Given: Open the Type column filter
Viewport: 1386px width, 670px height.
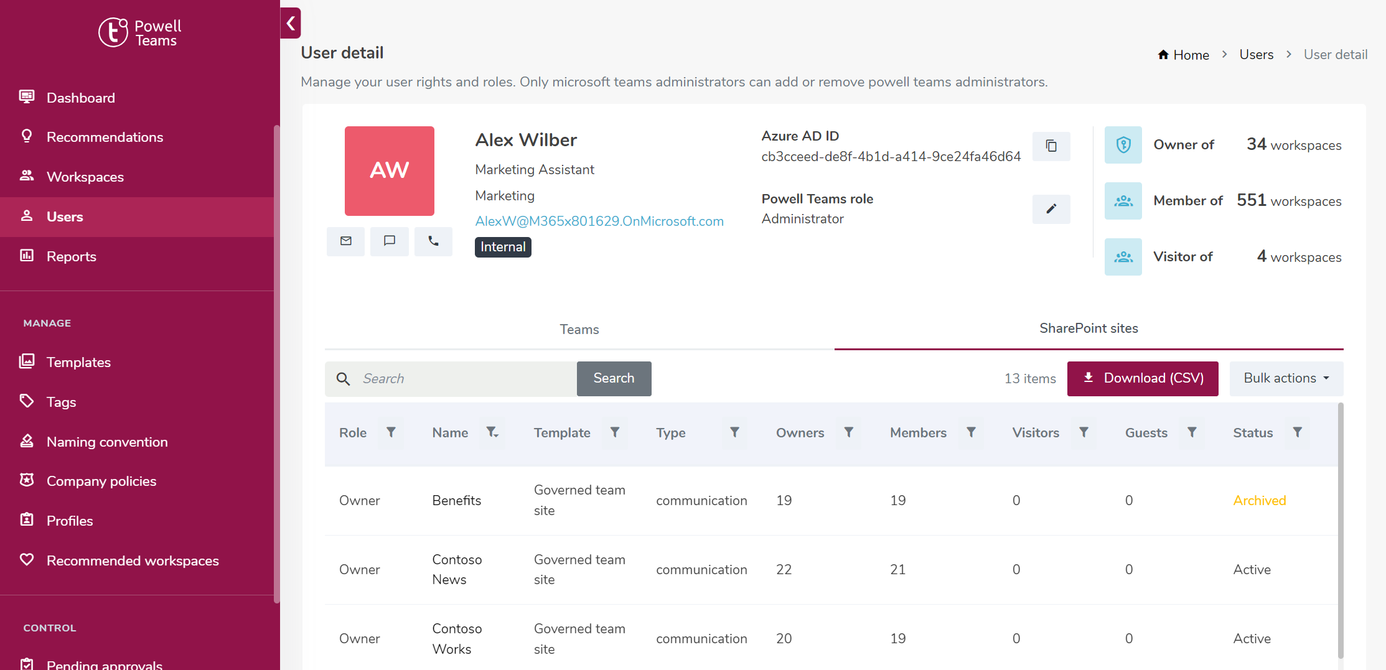Looking at the screenshot, I should (734, 432).
